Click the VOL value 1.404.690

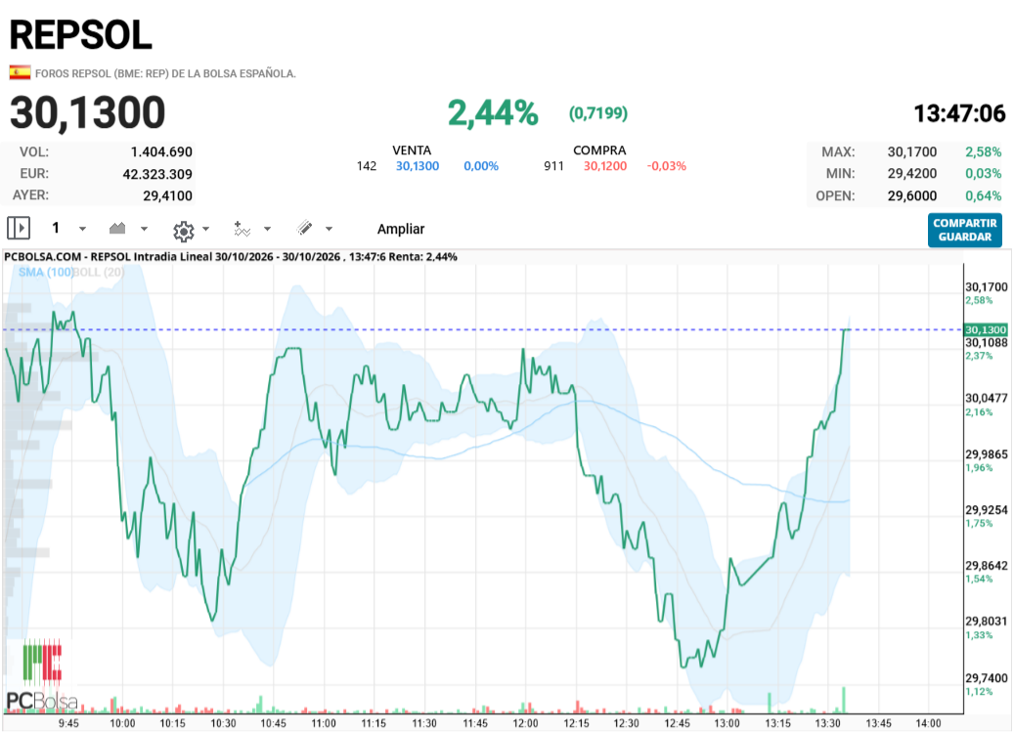(161, 151)
